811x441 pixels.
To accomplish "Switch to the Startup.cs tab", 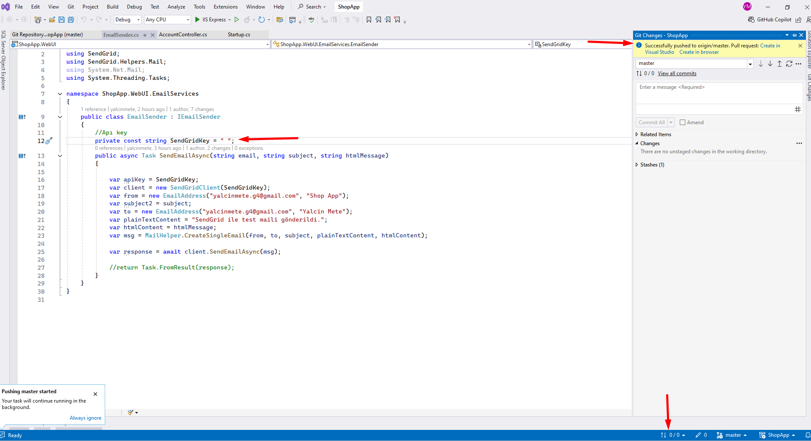I will coord(239,35).
